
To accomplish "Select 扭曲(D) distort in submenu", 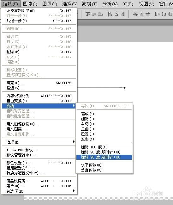I will tap(104, 129).
